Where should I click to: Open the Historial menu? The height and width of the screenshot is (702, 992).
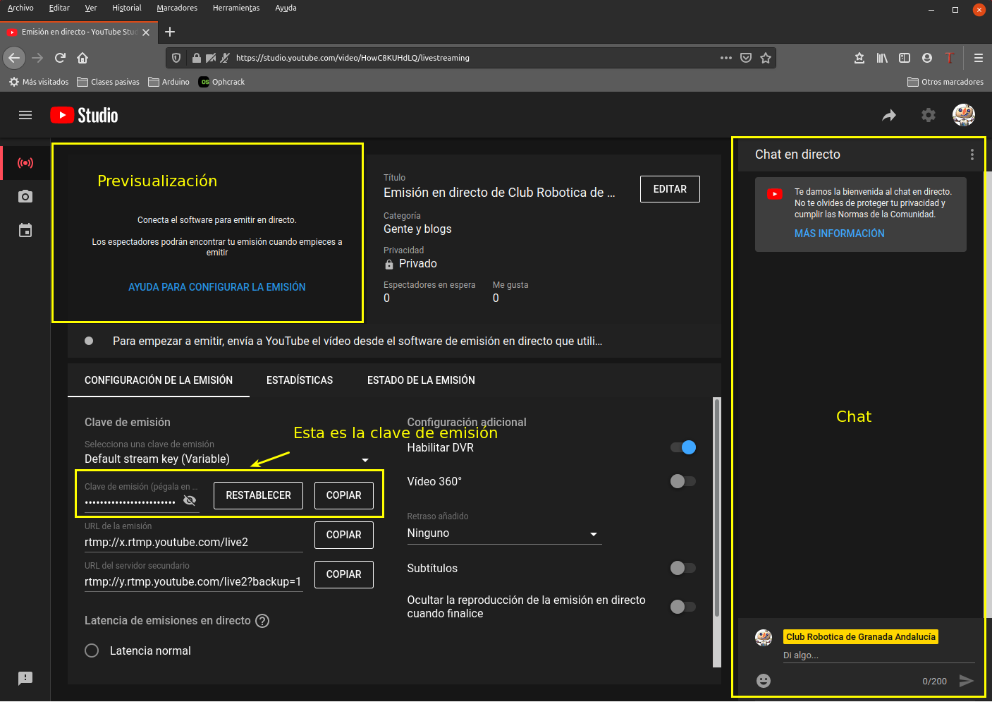[127, 8]
